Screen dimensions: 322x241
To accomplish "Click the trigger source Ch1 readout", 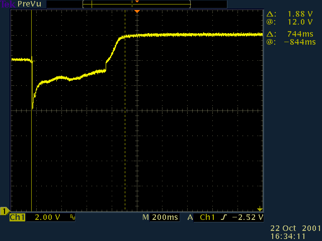I will click(207, 218).
